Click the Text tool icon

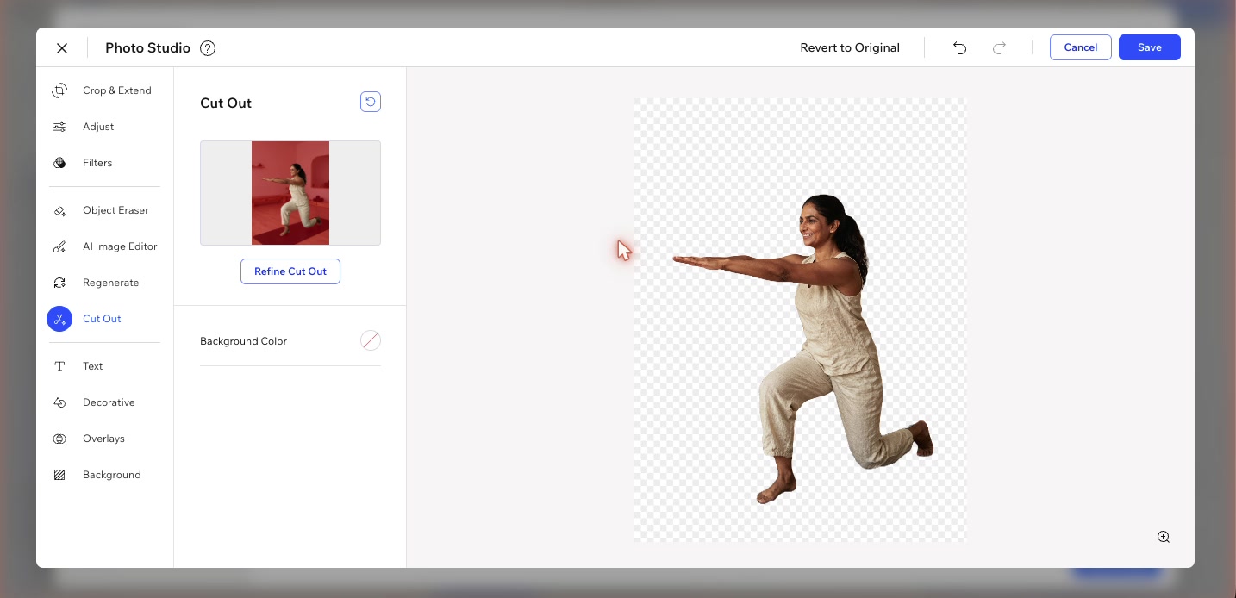click(x=59, y=366)
